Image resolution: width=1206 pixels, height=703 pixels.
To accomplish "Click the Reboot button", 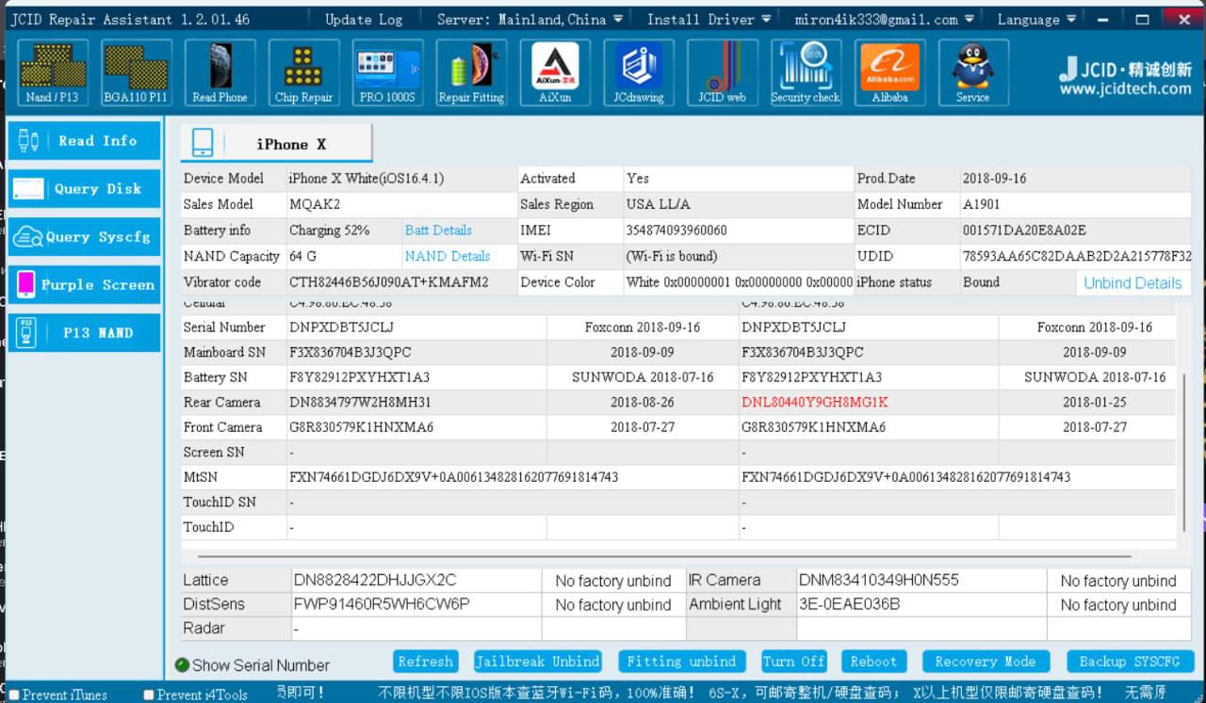I will [x=873, y=662].
